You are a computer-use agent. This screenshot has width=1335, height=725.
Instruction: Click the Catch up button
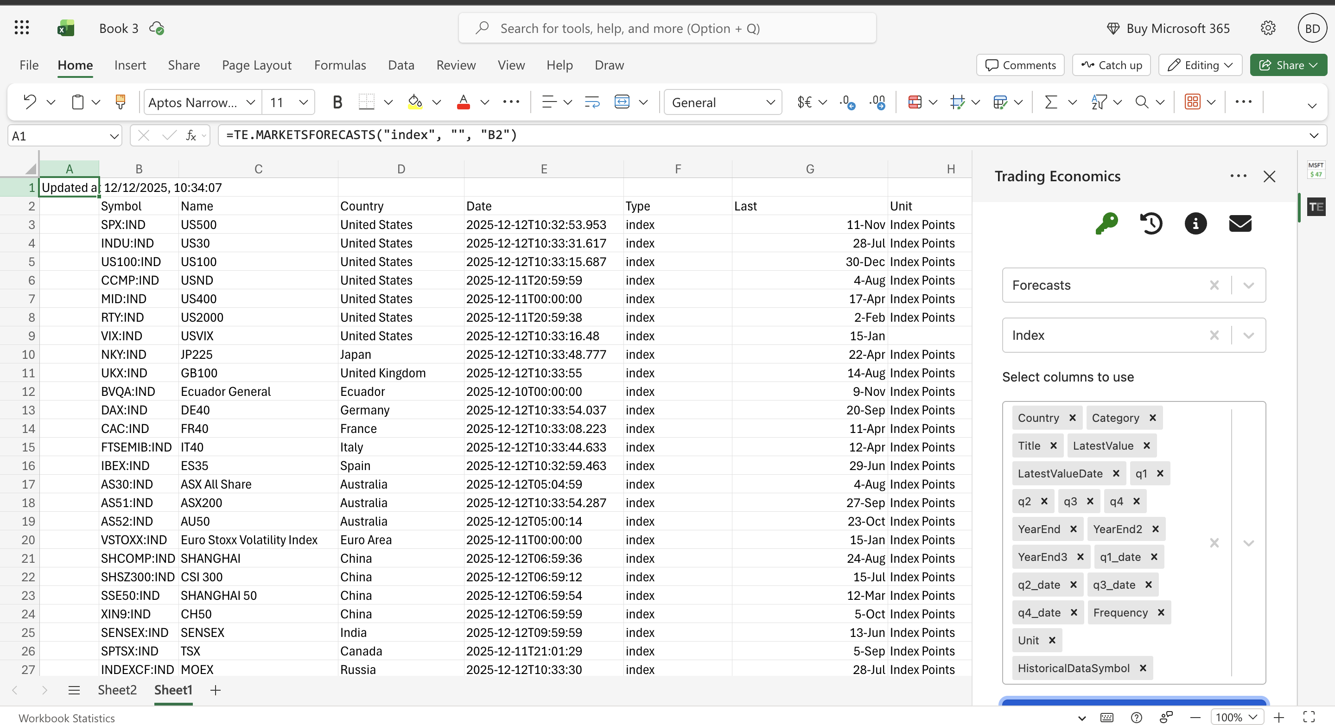(1111, 65)
